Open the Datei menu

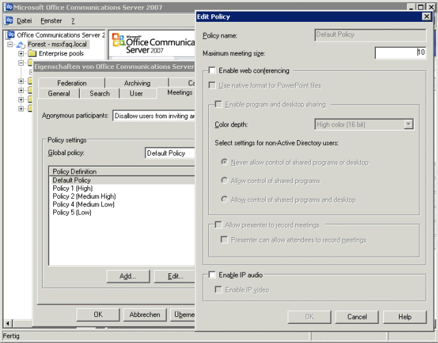tap(24, 20)
